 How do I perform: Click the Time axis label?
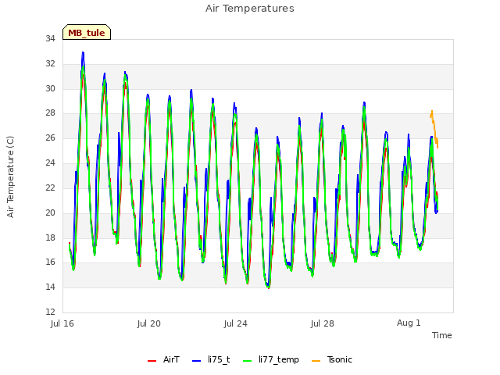tap(442, 335)
